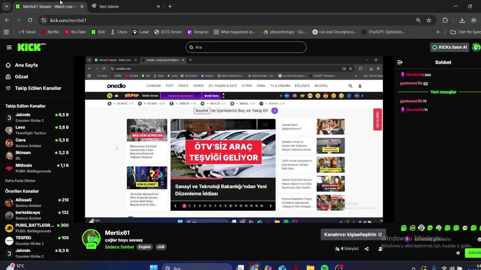Open File Explorer folder on taskbar
The height and width of the screenshot is (270, 481).
[x=310, y=268]
